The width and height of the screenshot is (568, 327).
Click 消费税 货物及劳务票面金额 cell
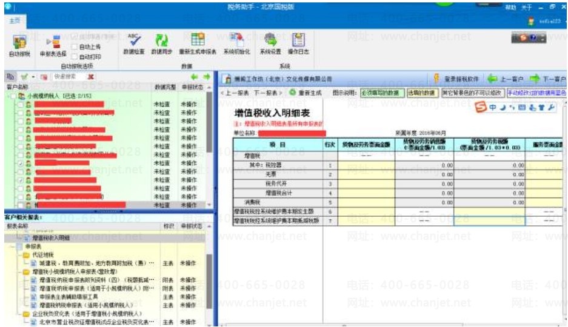(x=366, y=202)
